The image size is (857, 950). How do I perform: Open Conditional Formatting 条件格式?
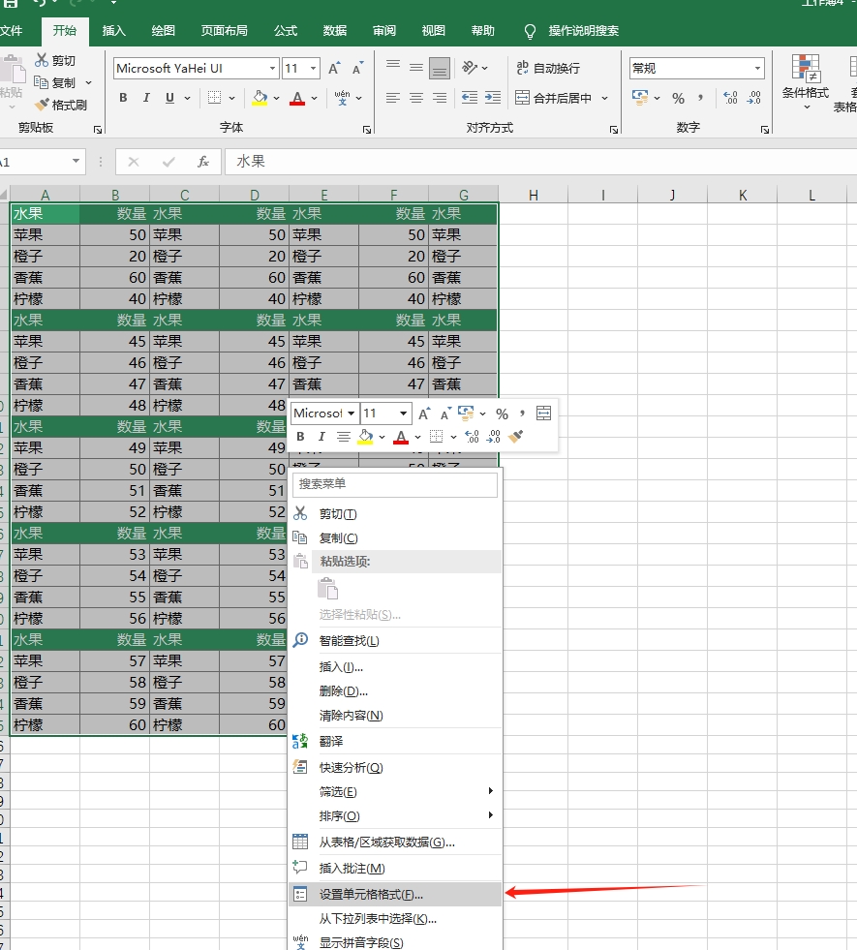tap(806, 81)
